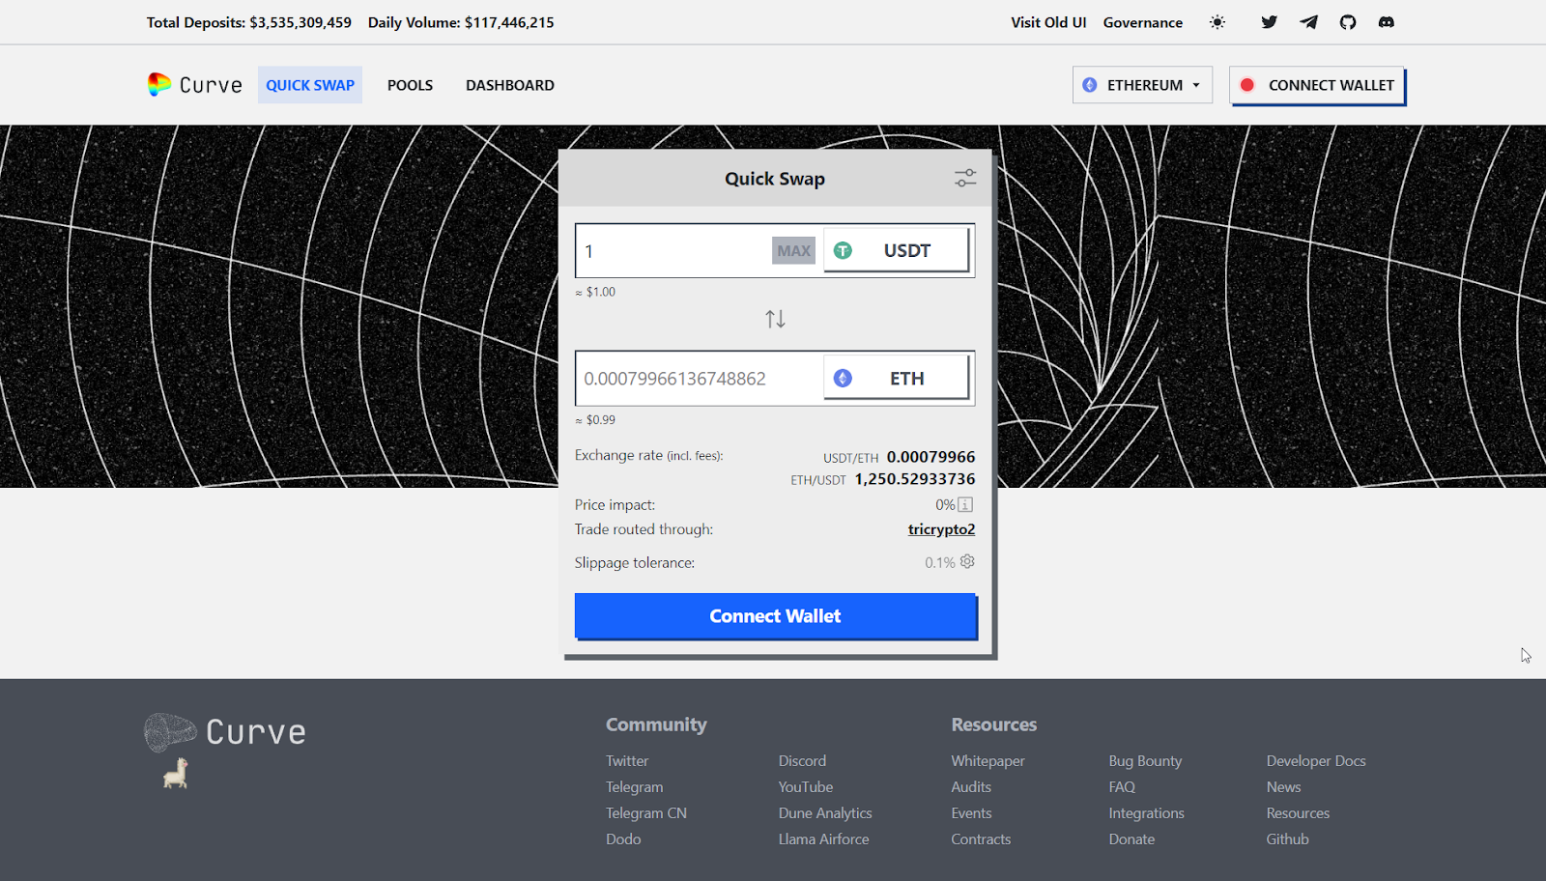Open the FAQ footer link
The height and width of the screenshot is (881, 1546).
click(1122, 787)
